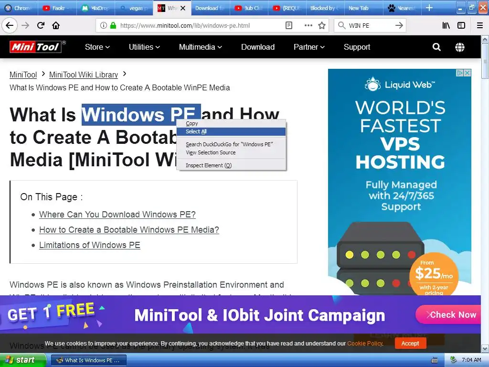
Task: Show sidebars icon in toolbar
Action: (x=461, y=25)
